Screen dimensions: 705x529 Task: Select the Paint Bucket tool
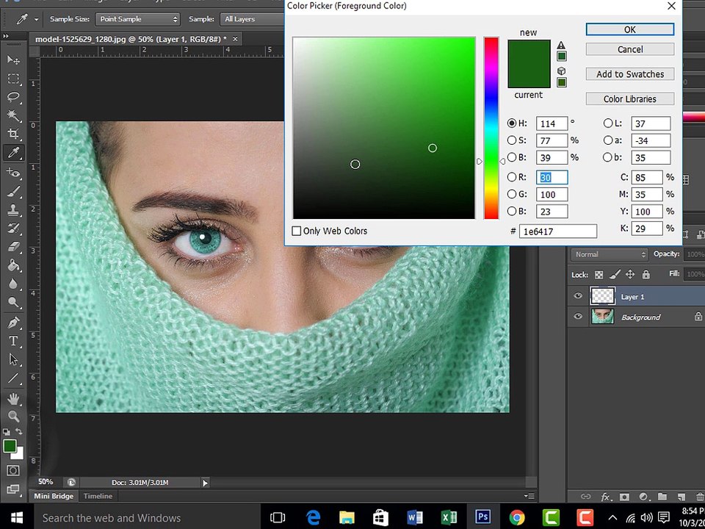13,265
